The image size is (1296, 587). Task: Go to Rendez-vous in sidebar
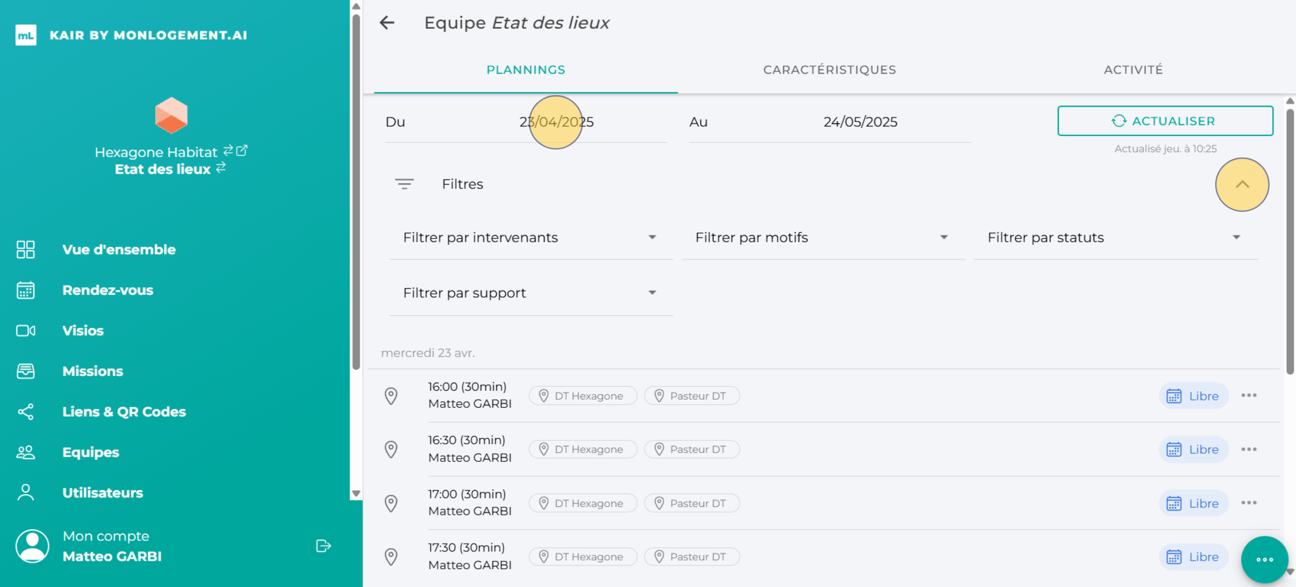(108, 290)
